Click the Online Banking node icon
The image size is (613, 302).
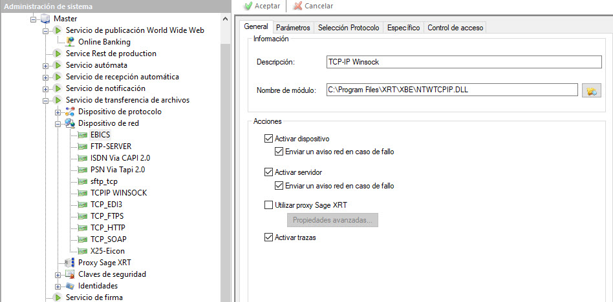[x=70, y=42]
